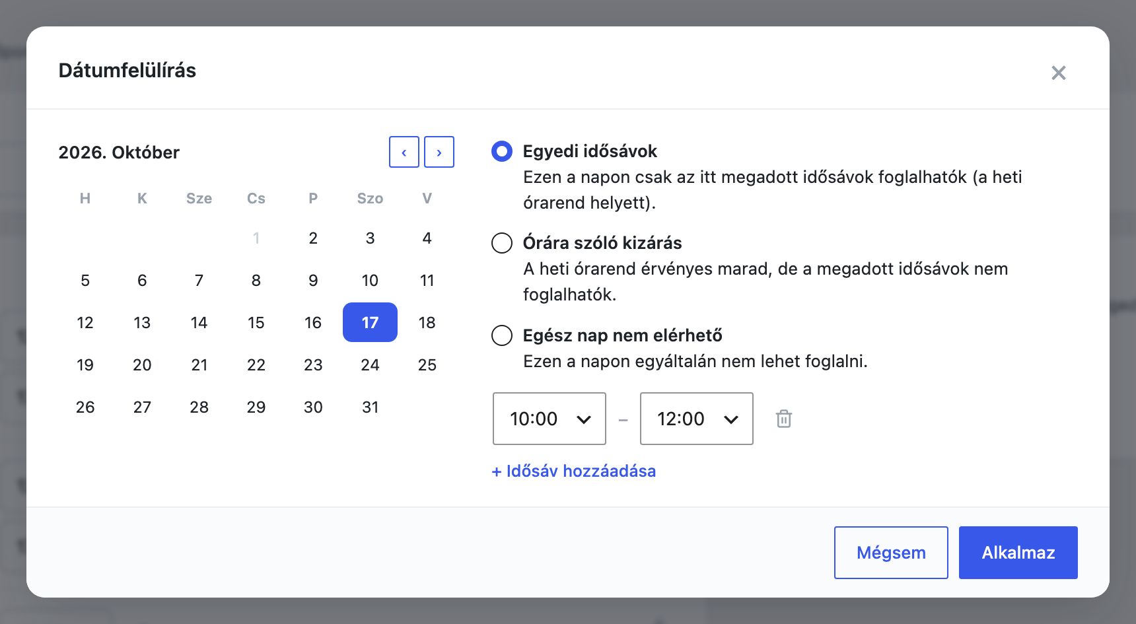Select the Órára szóló kizárás radio option
Viewport: 1136px width, 624px height.
pos(502,243)
